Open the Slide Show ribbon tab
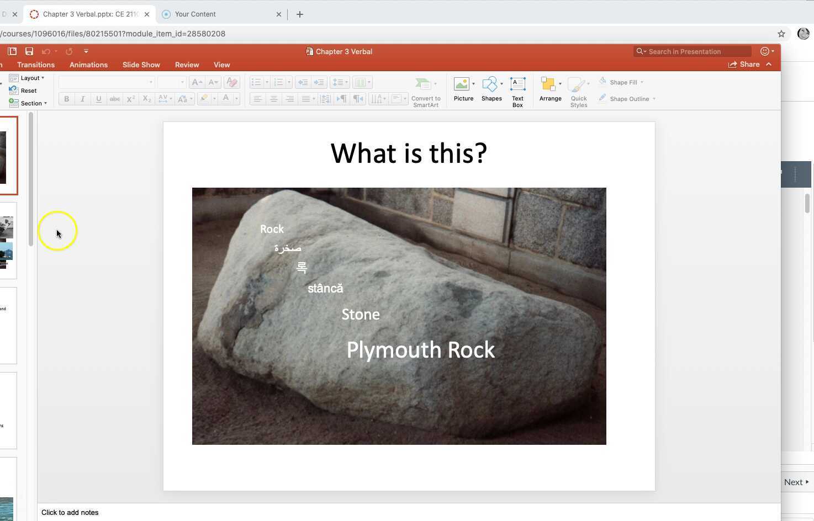Viewport: 814px width, 521px height. point(141,65)
